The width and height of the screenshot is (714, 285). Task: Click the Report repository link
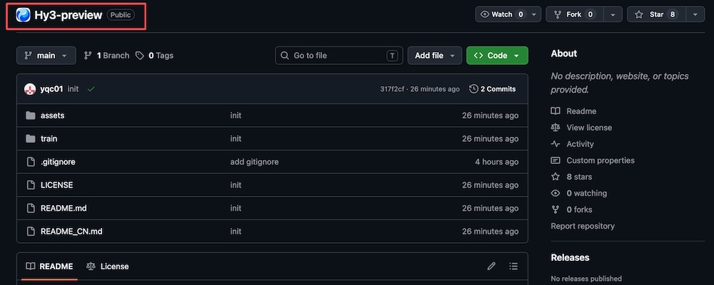pos(583,226)
